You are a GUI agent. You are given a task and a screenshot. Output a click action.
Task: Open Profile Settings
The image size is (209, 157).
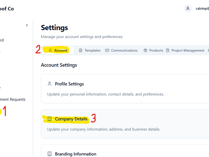[x=69, y=84]
